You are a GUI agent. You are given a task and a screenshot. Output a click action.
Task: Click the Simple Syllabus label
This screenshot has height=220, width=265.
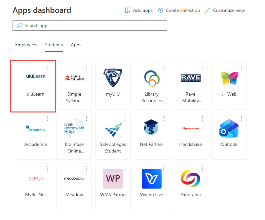click(x=74, y=97)
